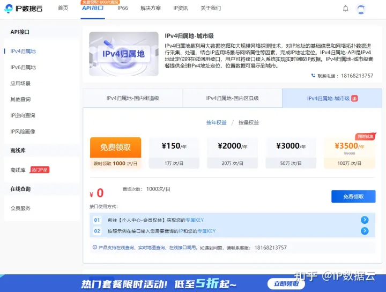386x292 pixels.
Task: Open IP逆向查询 in sidebar
Action: click(x=23, y=115)
